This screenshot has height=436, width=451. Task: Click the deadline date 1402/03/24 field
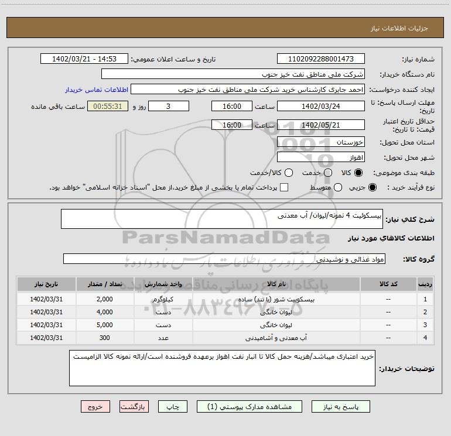(321, 106)
